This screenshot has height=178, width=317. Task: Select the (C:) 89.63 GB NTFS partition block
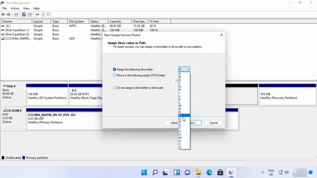[86, 94]
